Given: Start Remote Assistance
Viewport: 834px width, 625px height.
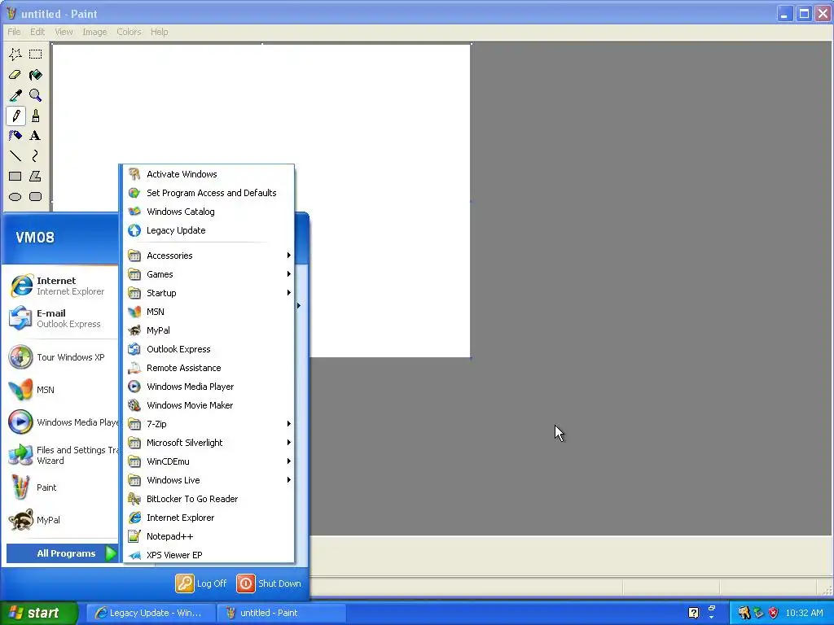Looking at the screenshot, I should tap(209, 368).
